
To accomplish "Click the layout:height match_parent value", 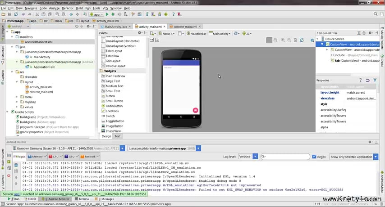I will point(356,92).
